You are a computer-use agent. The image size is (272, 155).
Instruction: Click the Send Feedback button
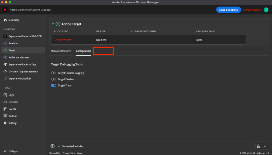tap(228, 10)
